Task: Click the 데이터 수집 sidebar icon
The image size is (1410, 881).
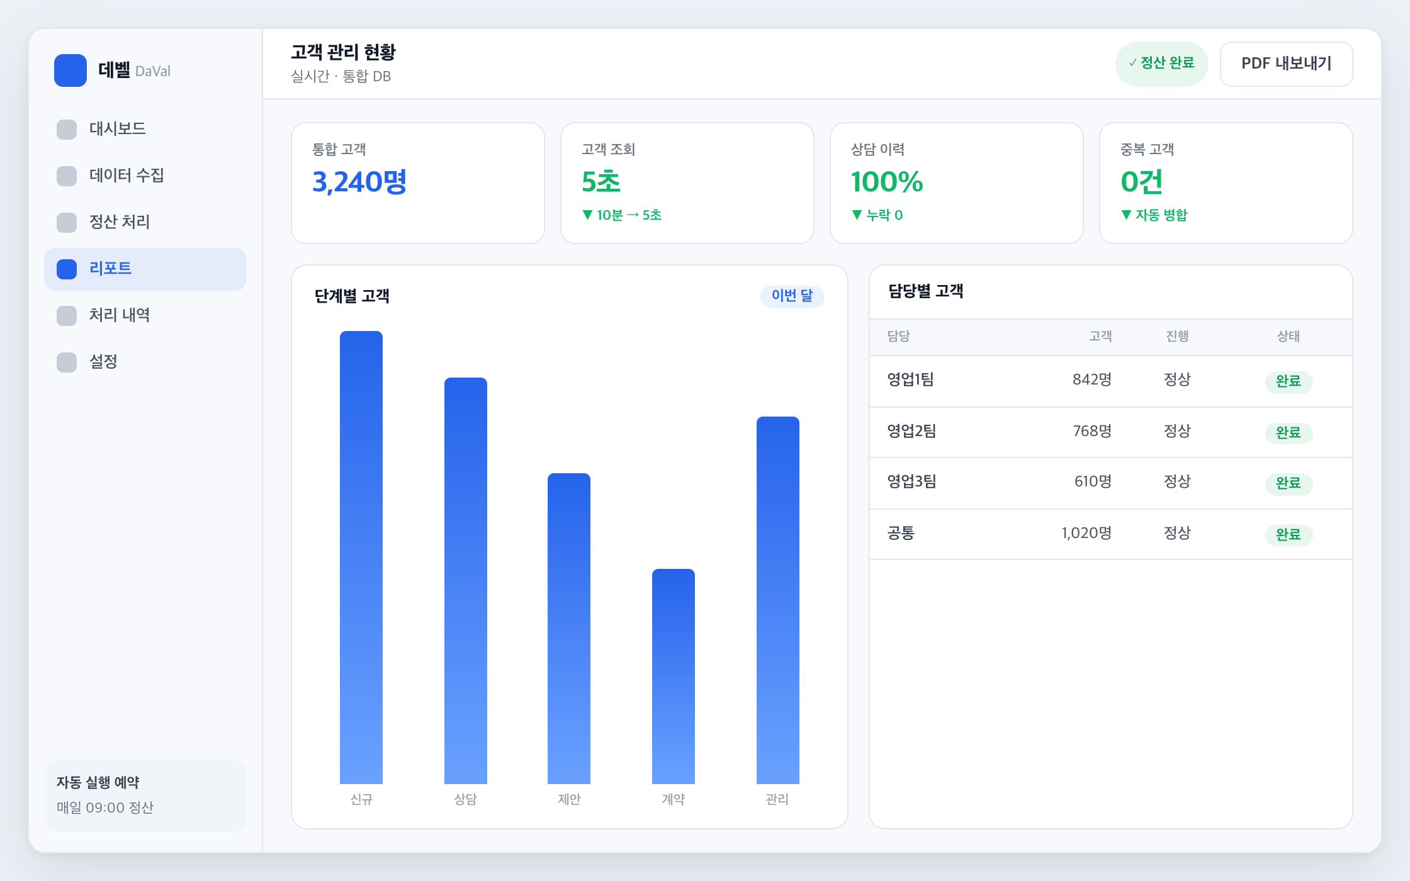Action: tap(67, 176)
